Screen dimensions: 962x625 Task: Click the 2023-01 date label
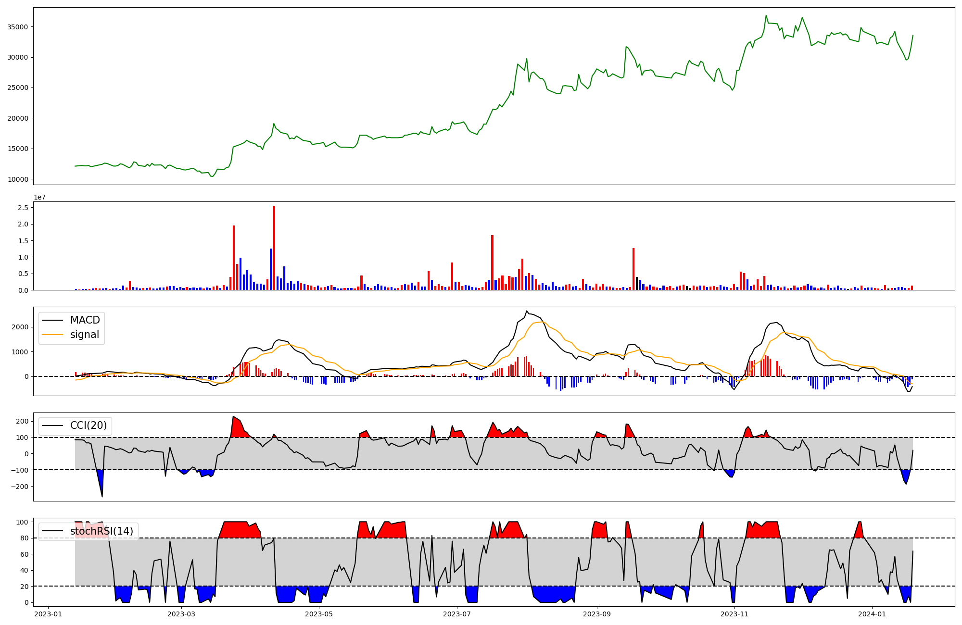[x=48, y=614]
